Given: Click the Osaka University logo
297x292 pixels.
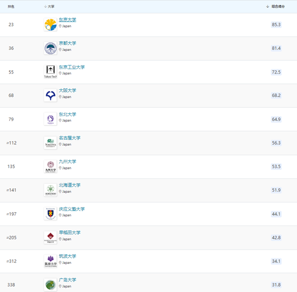Looking at the screenshot, I should (x=50, y=95).
